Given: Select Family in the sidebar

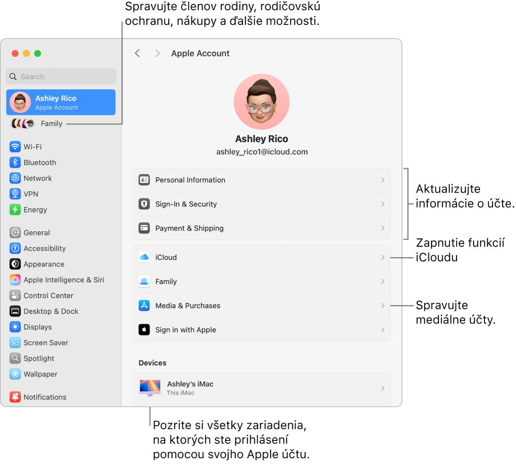Looking at the screenshot, I should click(51, 123).
